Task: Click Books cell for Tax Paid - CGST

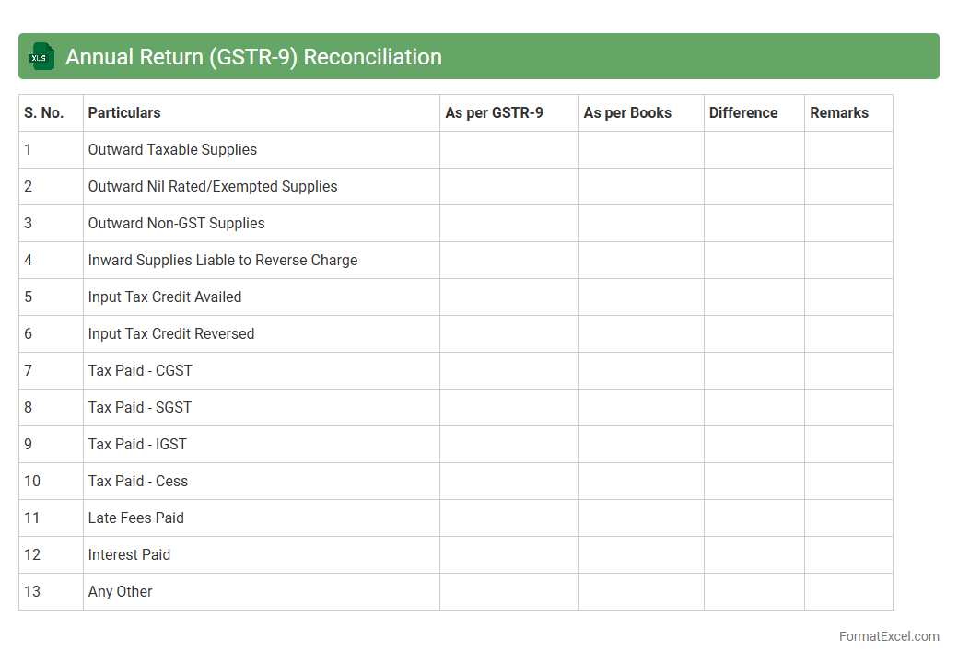Action: click(641, 371)
